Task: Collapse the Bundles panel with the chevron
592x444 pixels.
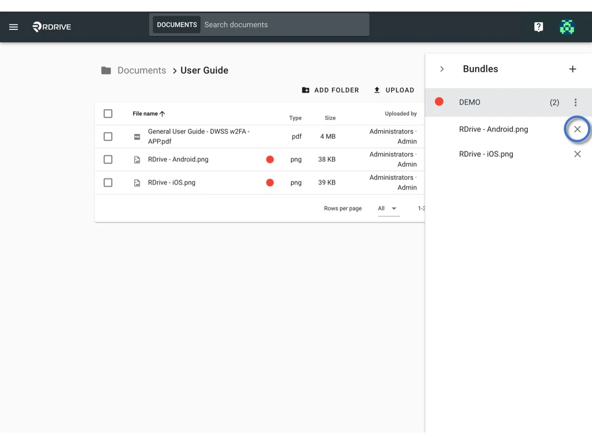Action: (x=442, y=69)
